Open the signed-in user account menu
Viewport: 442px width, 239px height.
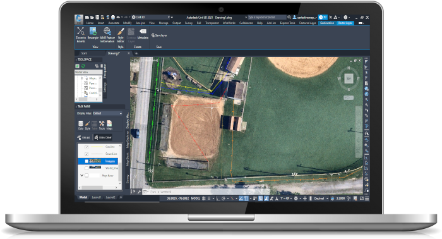click(x=305, y=17)
